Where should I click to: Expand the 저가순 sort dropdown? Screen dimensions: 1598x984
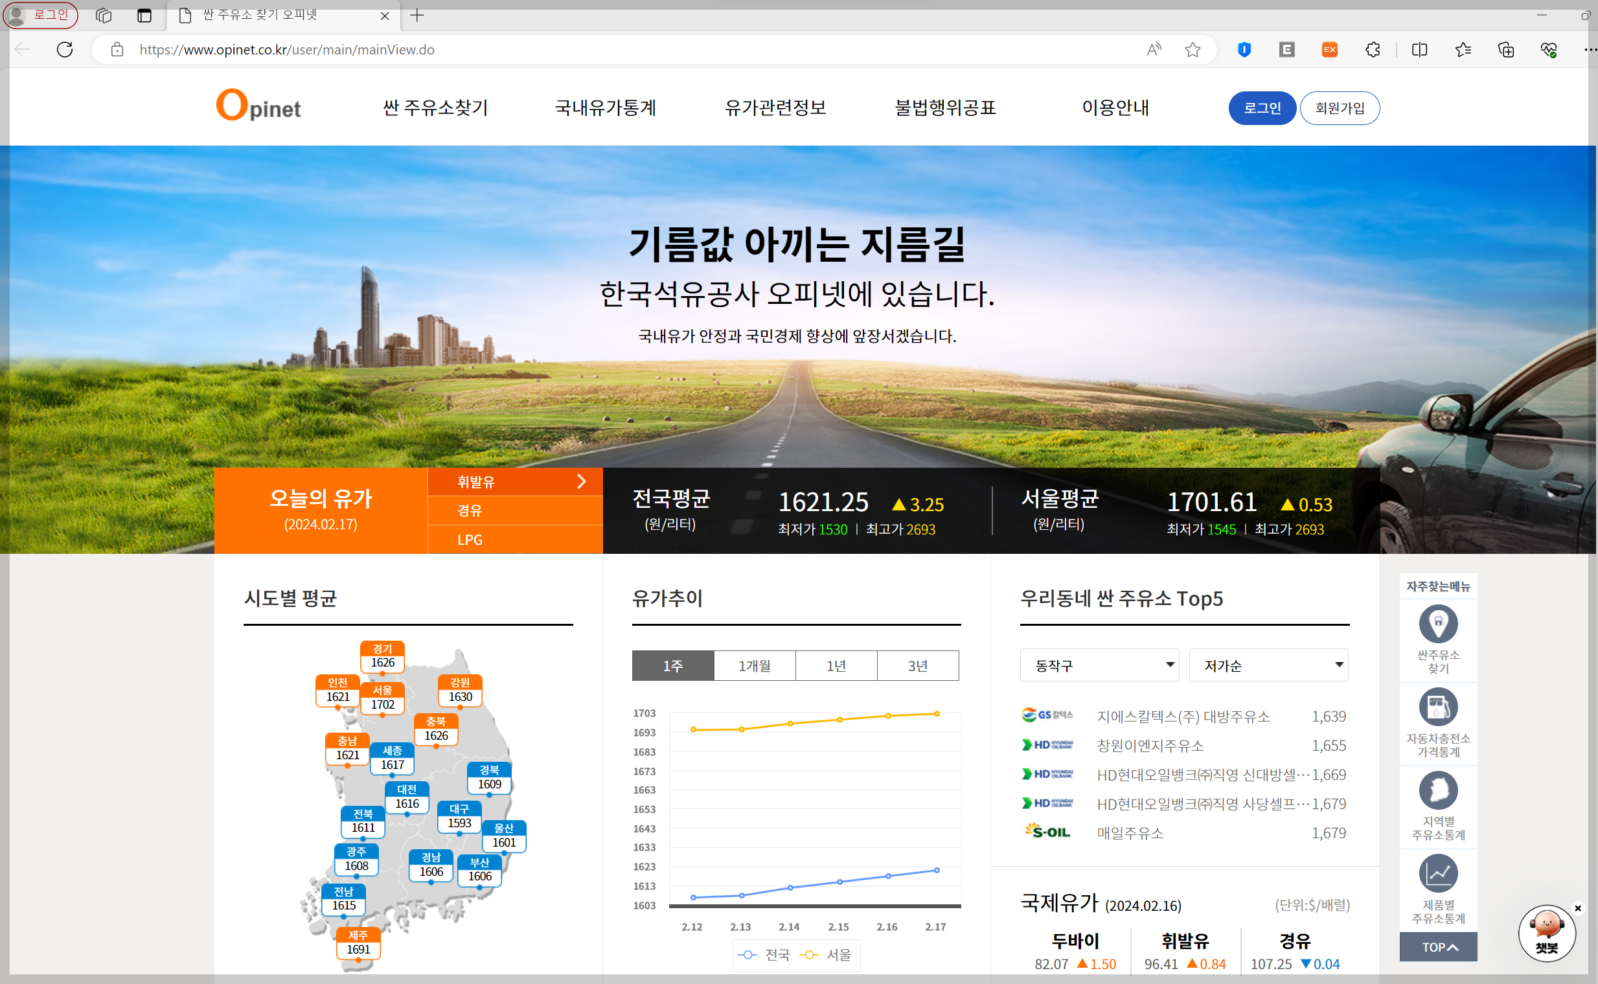coord(1268,665)
